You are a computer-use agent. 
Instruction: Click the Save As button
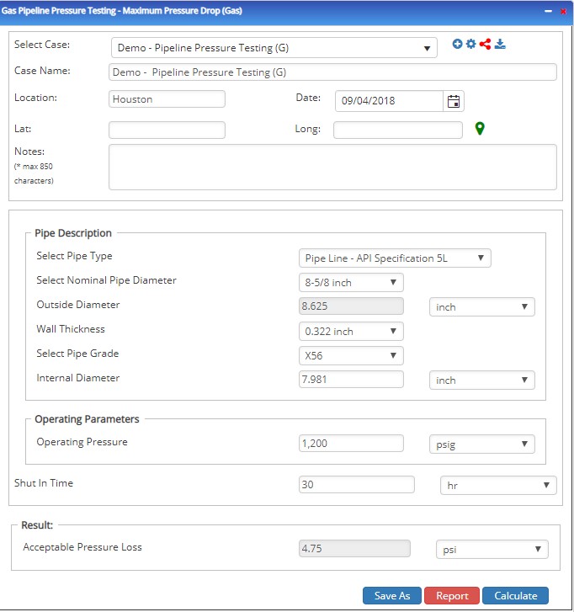391,596
